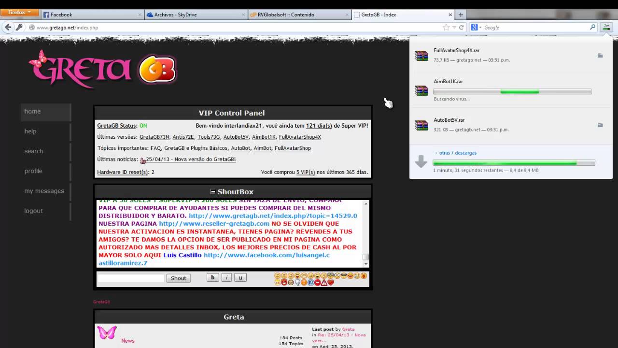618x348 pixels.
Task: Open the reseller-gretagb.com link in ShoutBox
Action: coord(214,224)
